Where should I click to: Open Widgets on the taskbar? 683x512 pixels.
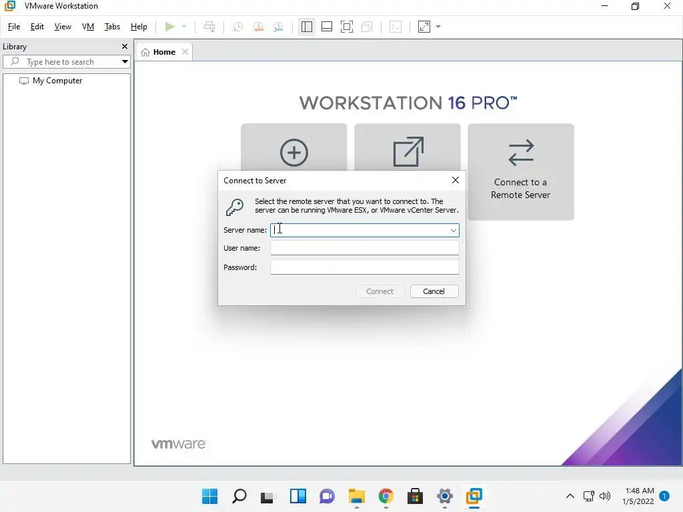[x=298, y=496]
